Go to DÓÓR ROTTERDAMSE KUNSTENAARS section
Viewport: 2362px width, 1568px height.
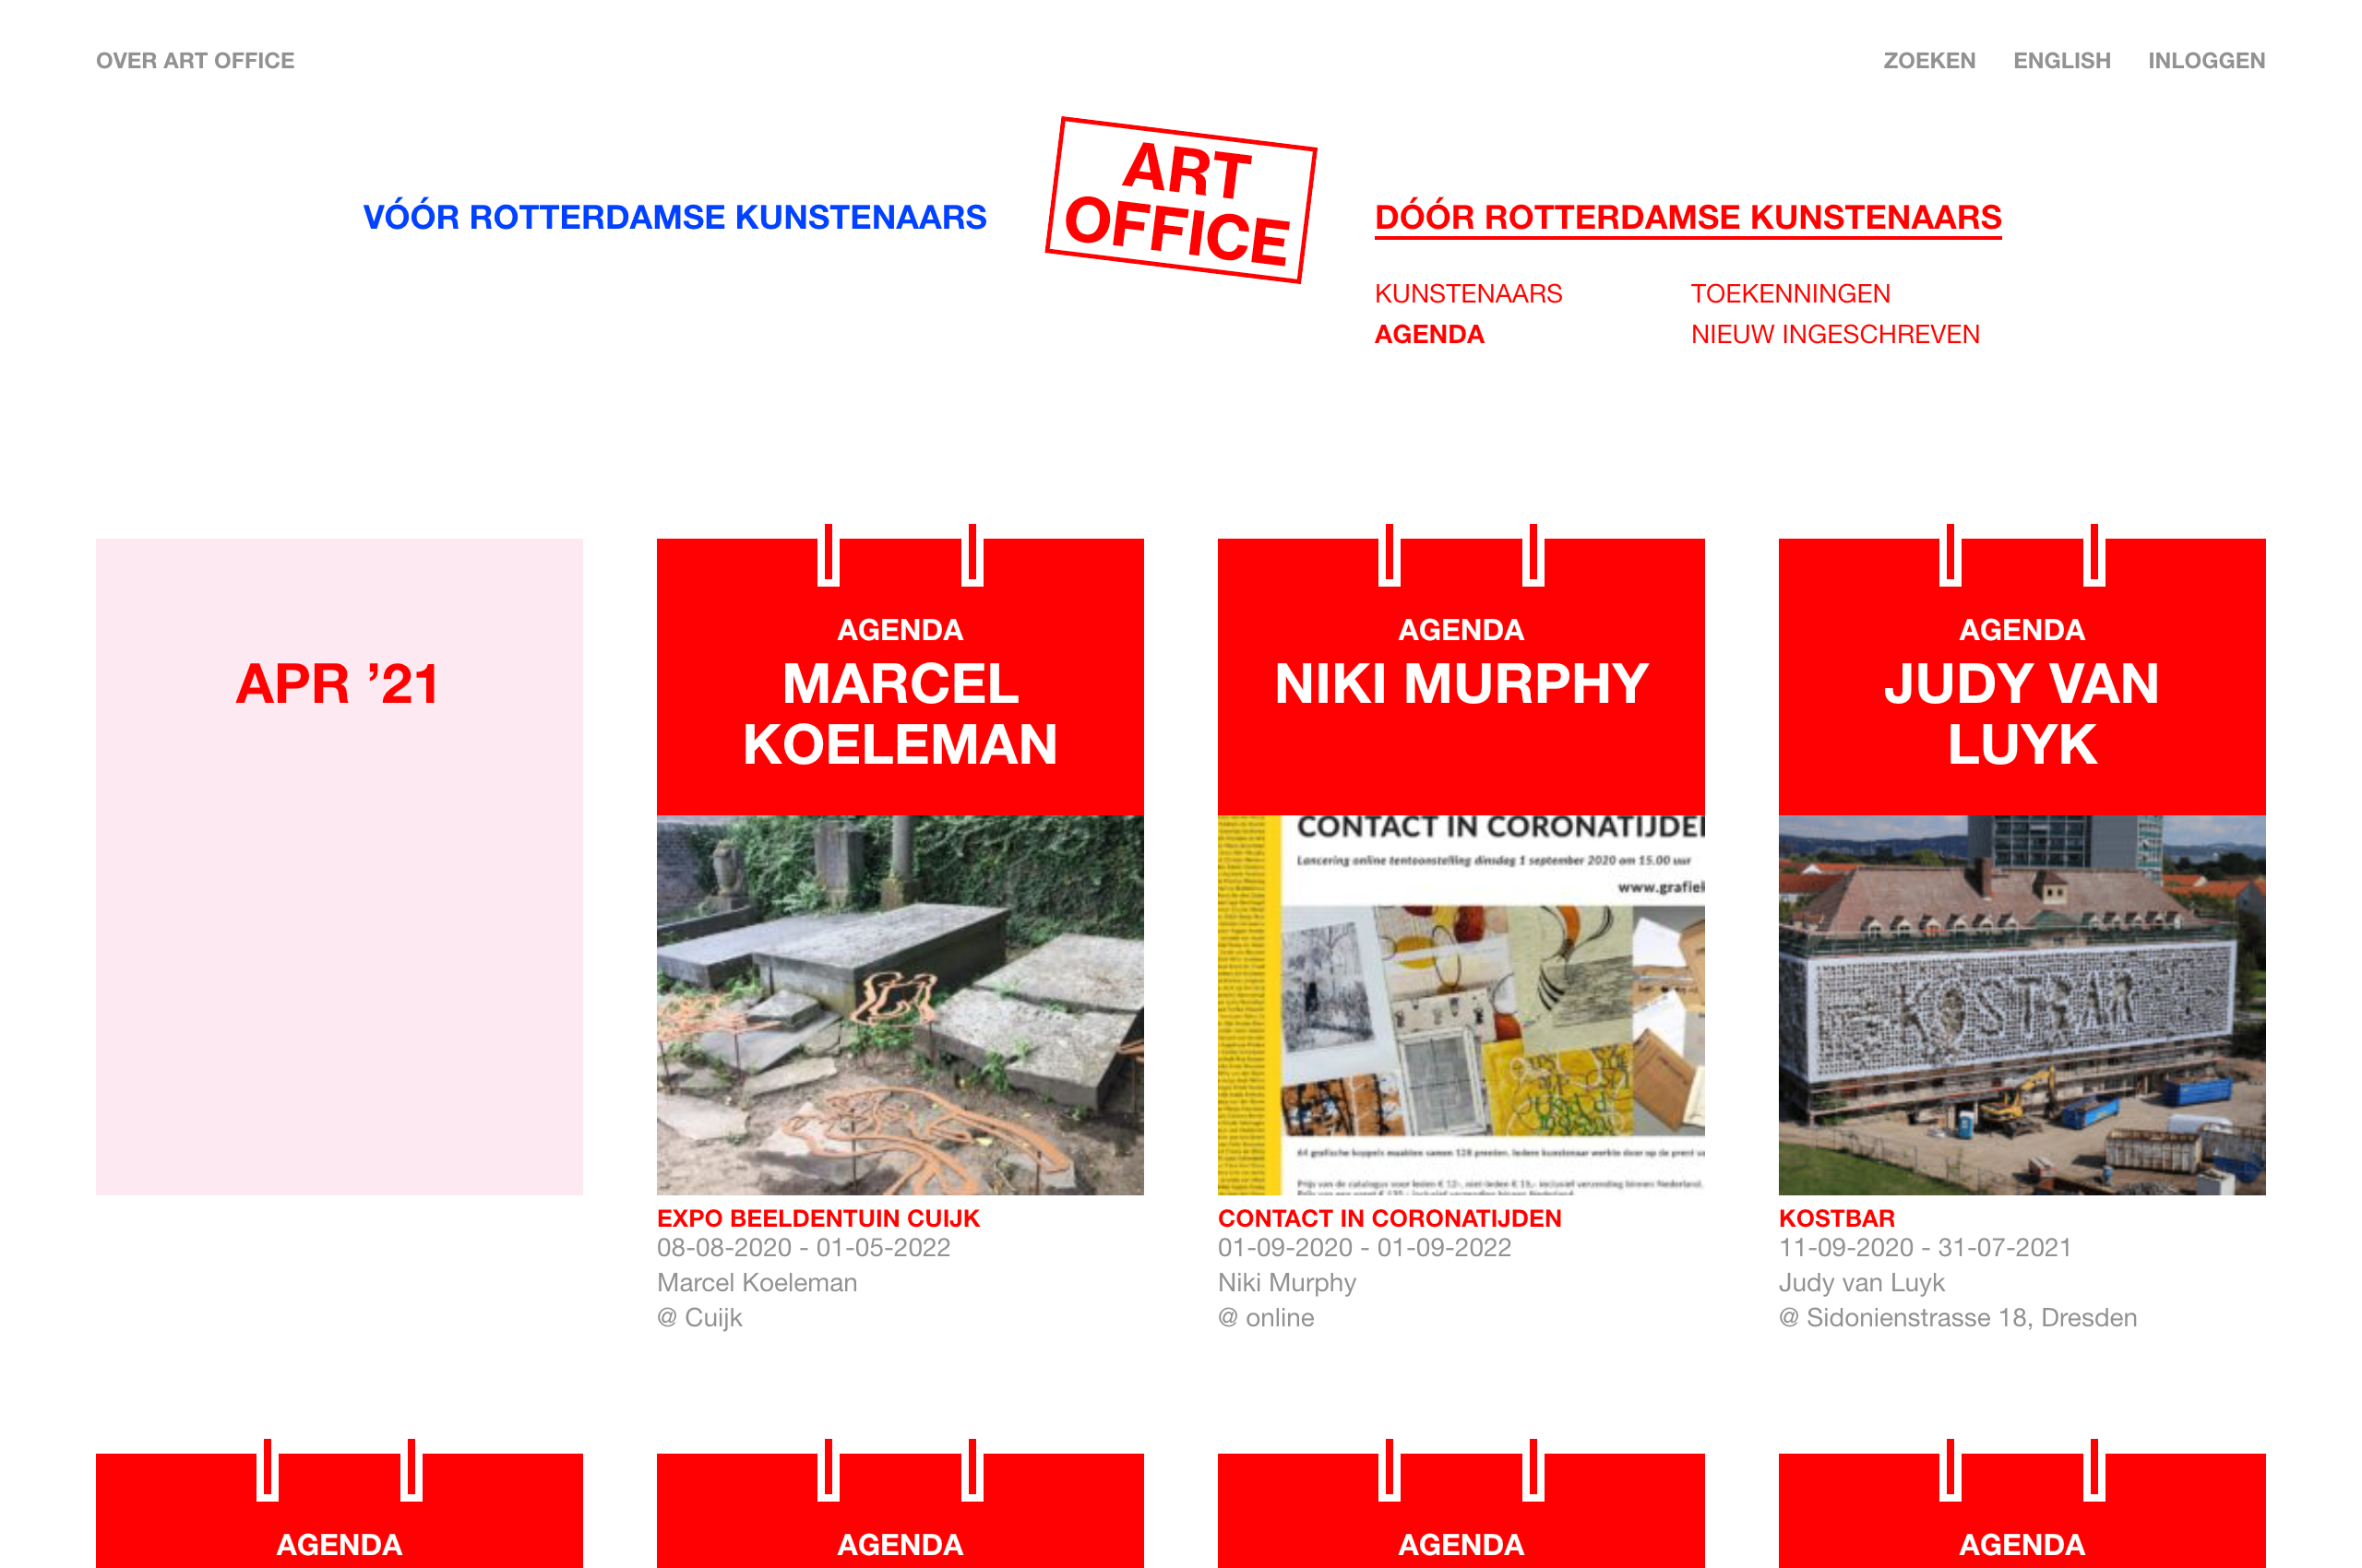[x=1688, y=217]
